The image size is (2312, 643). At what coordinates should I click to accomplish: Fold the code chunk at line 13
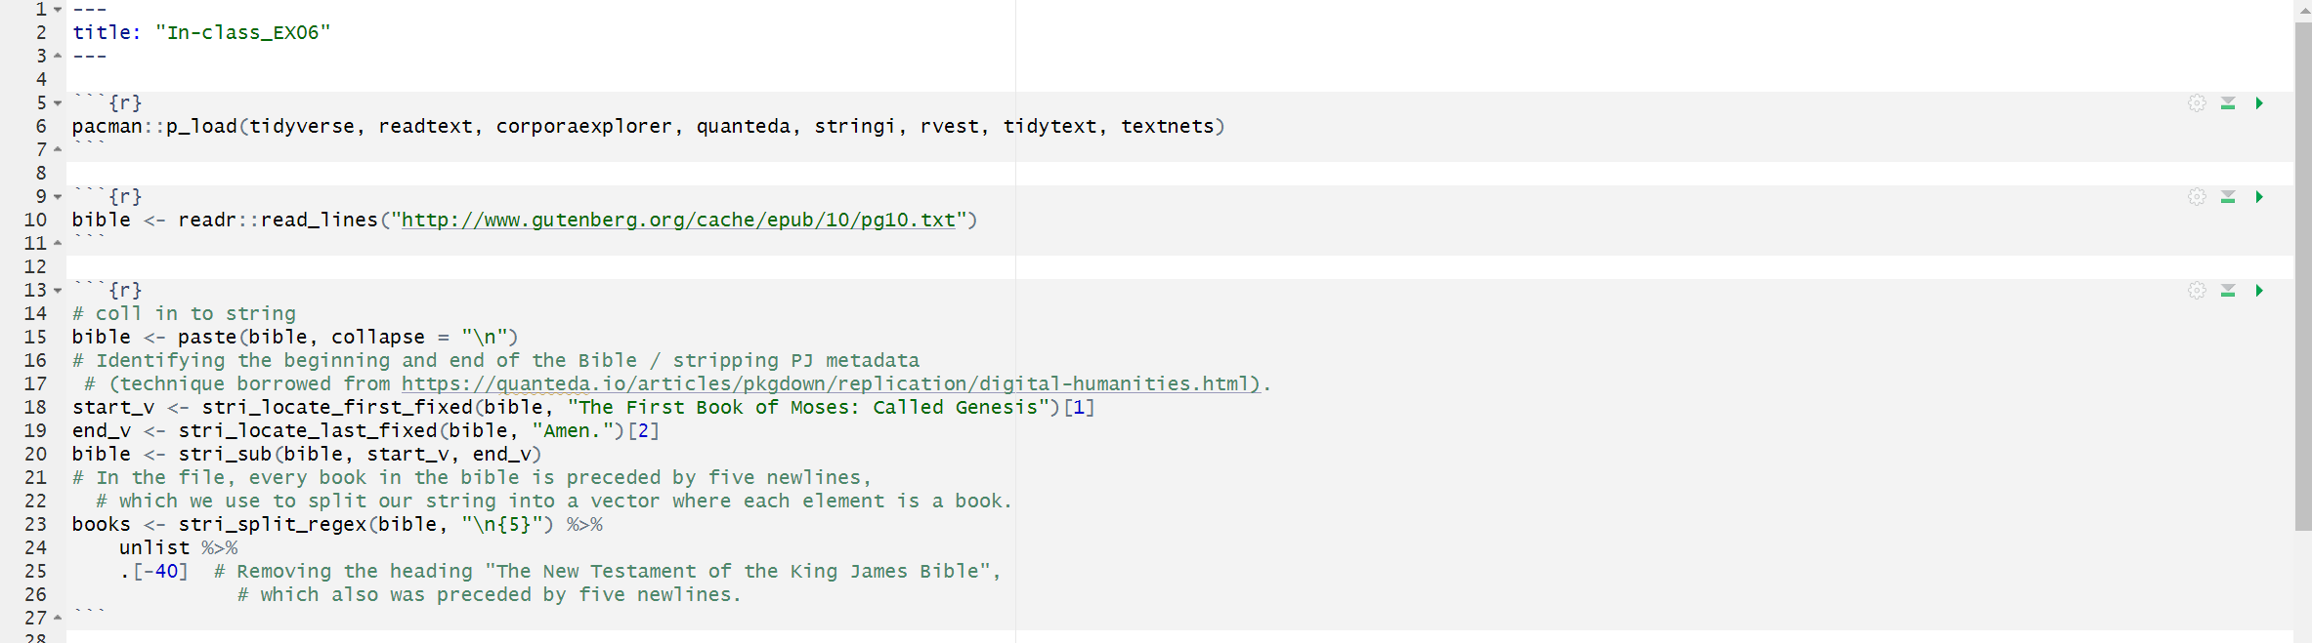(x=58, y=291)
